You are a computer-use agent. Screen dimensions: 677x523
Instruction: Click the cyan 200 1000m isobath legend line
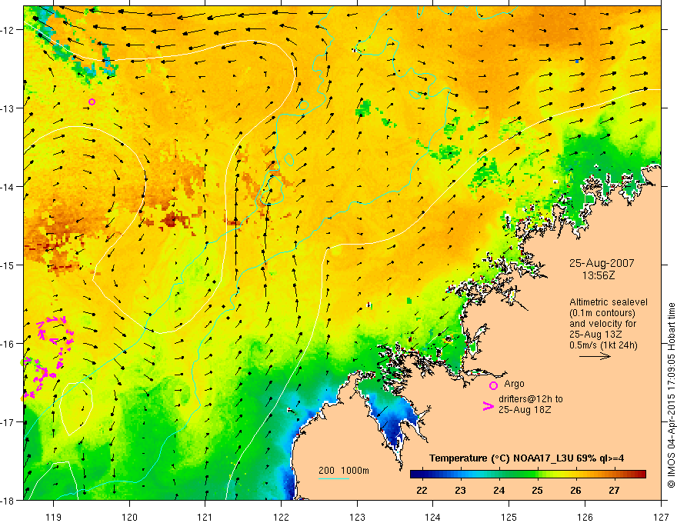334,479
